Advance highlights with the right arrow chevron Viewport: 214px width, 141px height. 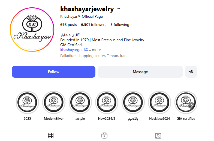click(x=192, y=105)
